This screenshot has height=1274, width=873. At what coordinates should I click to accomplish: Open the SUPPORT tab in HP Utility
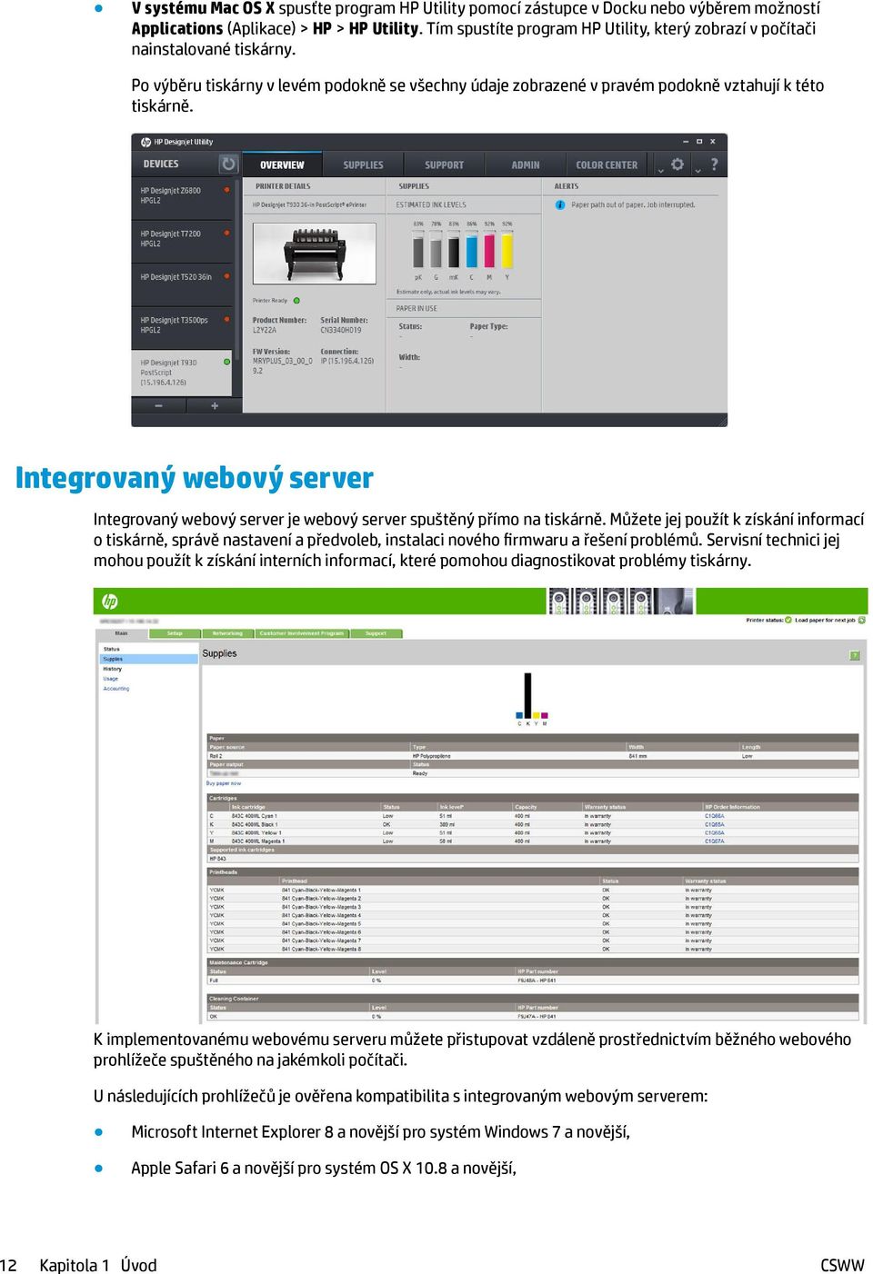(444, 165)
